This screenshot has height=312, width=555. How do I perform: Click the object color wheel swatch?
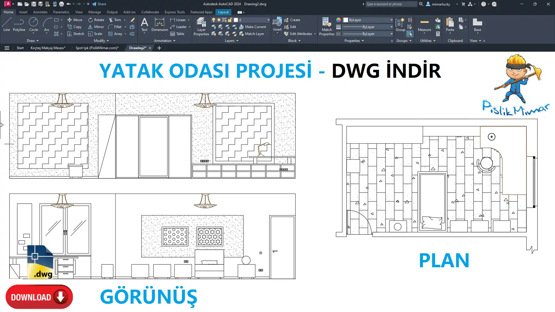pyautogui.click(x=338, y=20)
